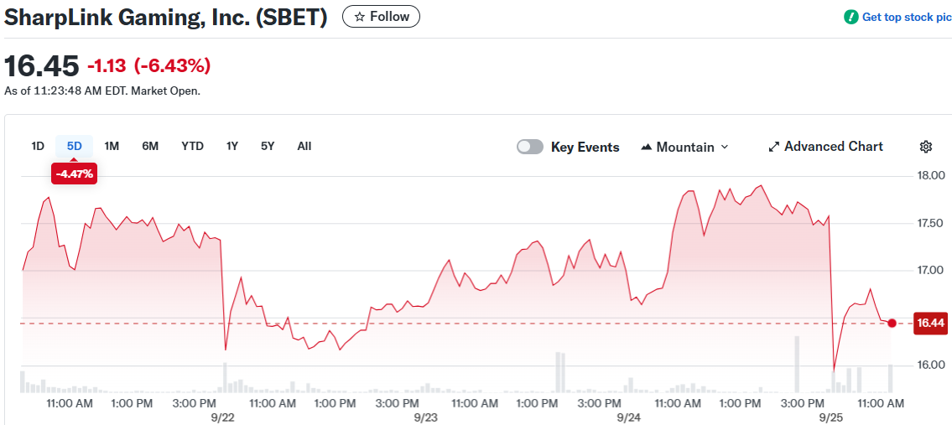Click SharpLink Gaming, Inc. (SBET) title
The height and width of the screenshot is (425, 952).
click(x=166, y=18)
